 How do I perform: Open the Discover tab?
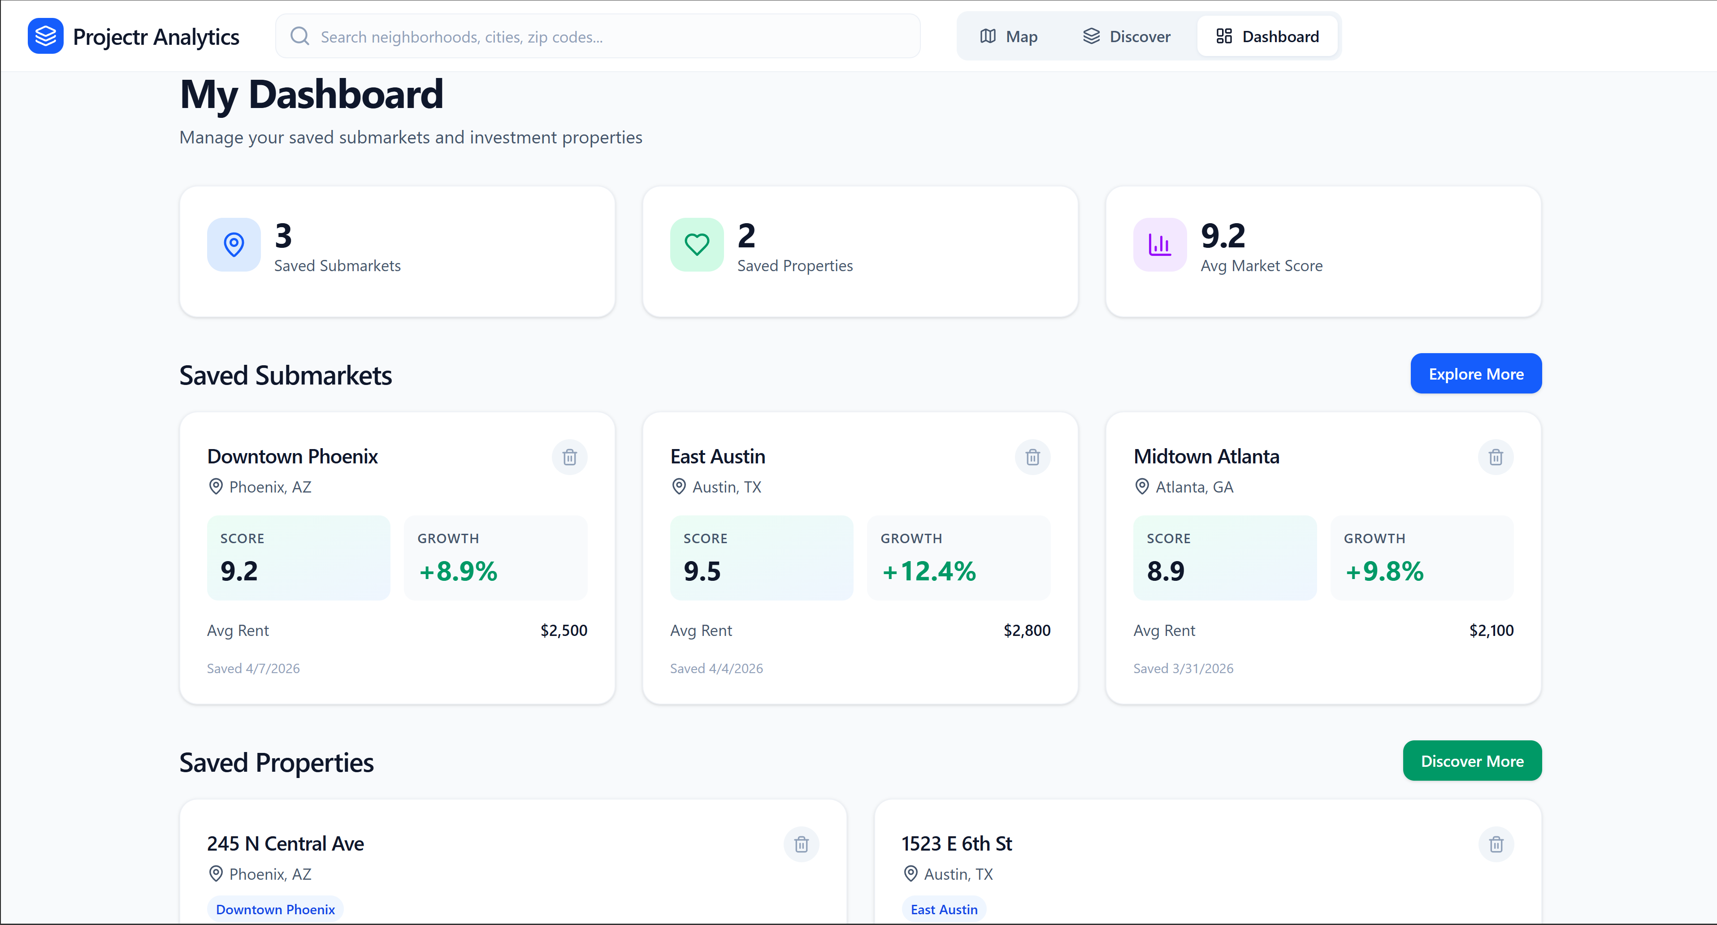[x=1127, y=37]
